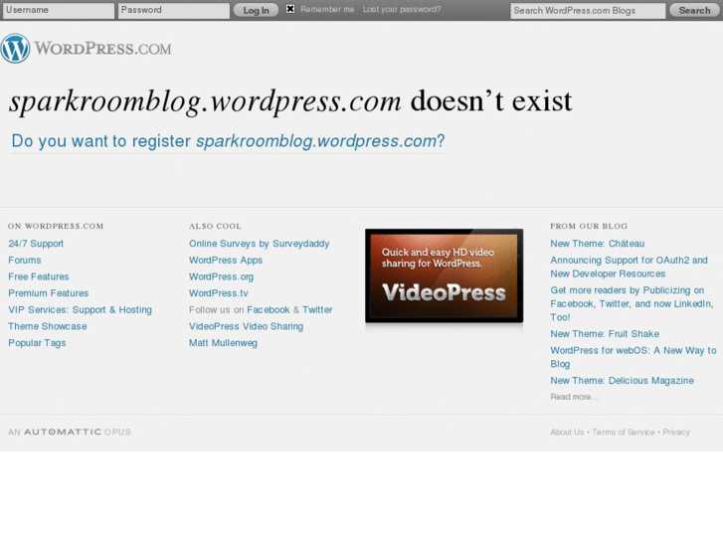Click the Log In button
Image resolution: width=723 pixels, height=542 pixels.
(x=256, y=10)
